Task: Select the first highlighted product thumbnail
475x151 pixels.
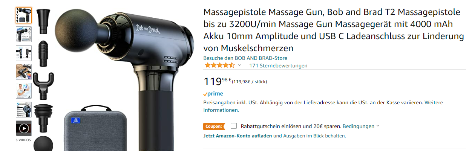Action: (x=23, y=15)
